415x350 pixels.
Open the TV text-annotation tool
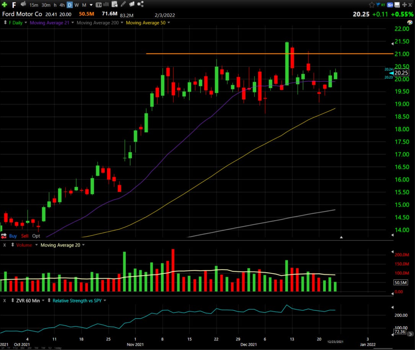tap(99, 5)
